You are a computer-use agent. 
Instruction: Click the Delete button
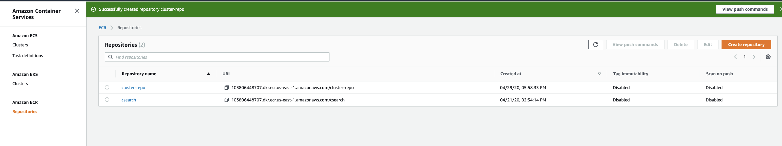[681, 45]
